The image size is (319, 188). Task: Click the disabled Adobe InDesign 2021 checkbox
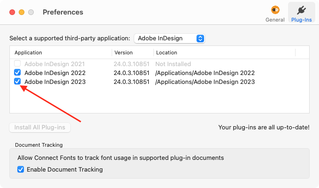tap(17, 64)
